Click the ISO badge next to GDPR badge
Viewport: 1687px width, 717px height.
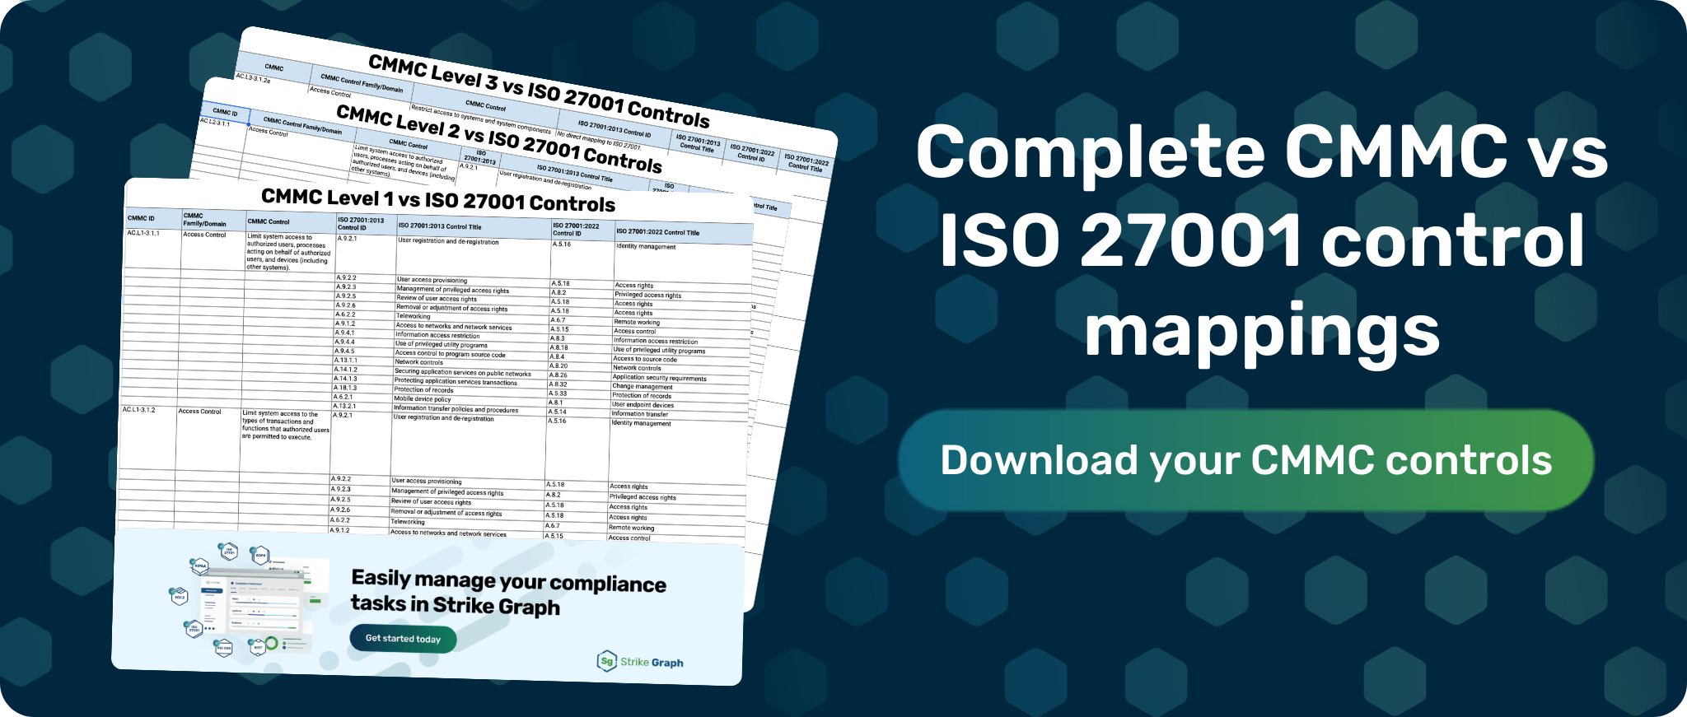coord(229,552)
